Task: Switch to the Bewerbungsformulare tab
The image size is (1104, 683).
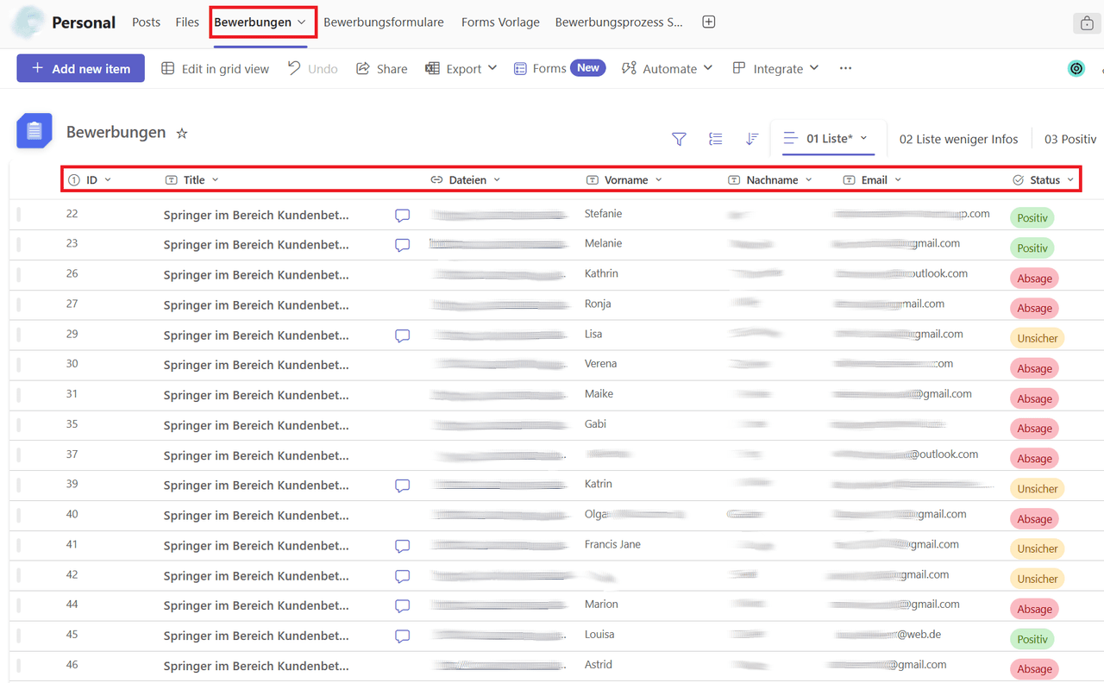Action: (x=383, y=22)
